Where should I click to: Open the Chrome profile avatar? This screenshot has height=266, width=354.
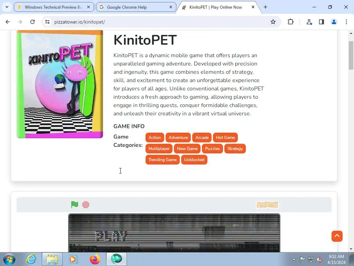point(334,22)
